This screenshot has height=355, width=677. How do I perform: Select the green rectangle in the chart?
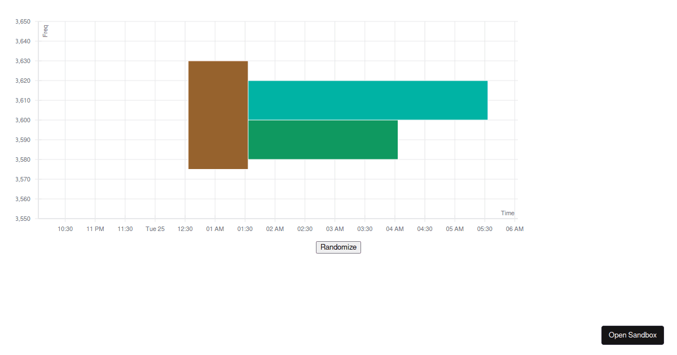323,140
